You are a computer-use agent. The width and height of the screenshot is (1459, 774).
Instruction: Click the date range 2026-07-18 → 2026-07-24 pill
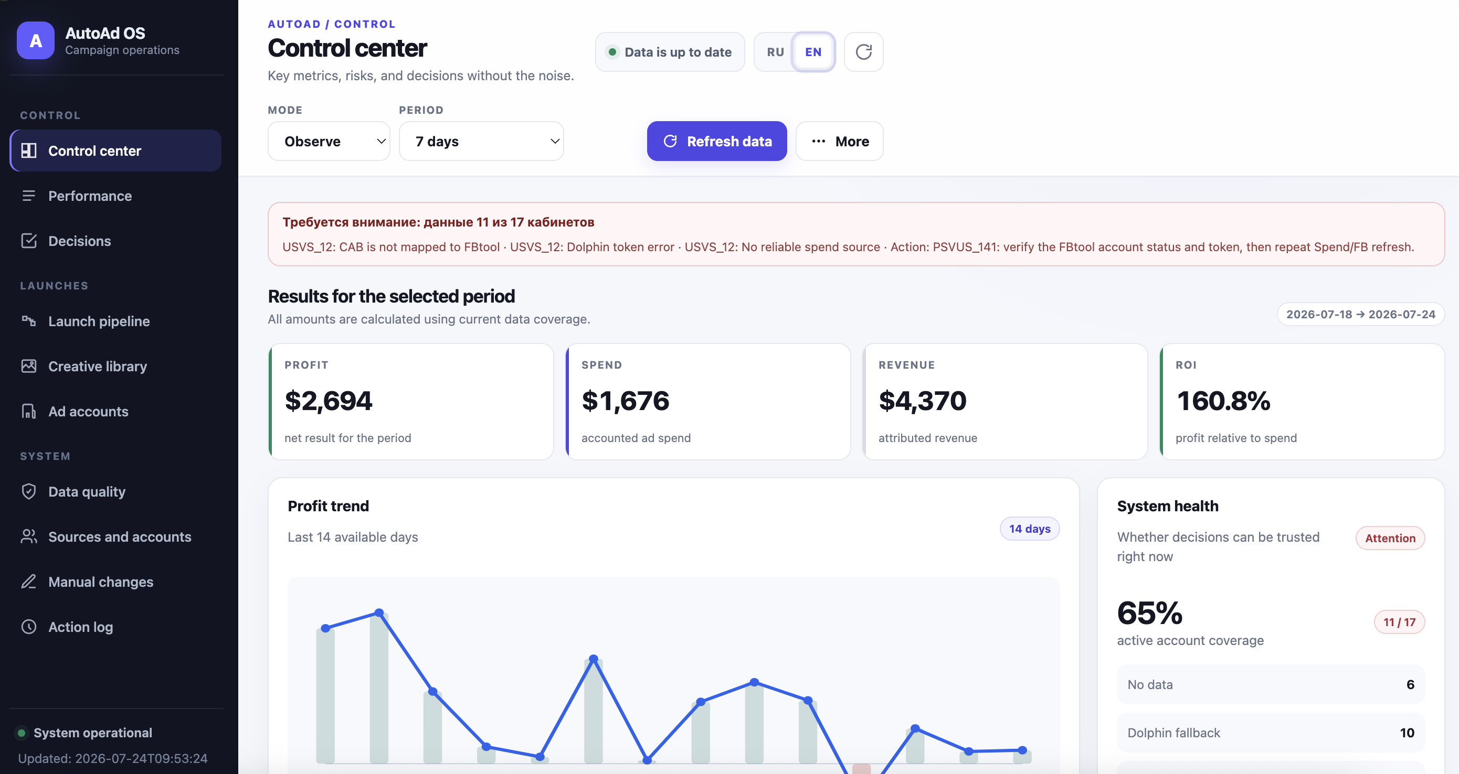[x=1360, y=314]
